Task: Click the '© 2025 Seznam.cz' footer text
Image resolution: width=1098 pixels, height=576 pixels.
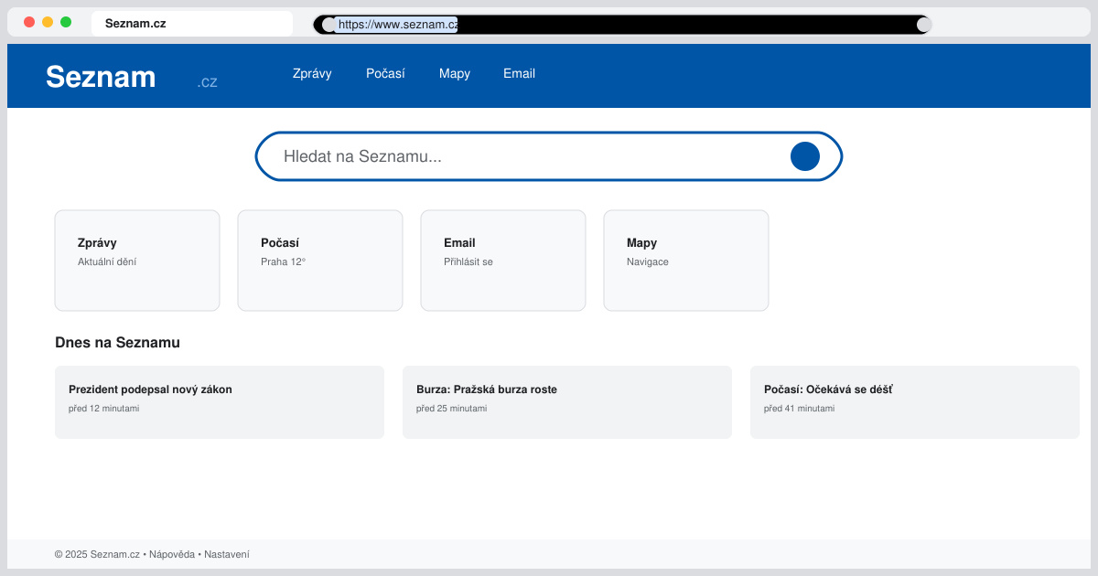Action: 97,554
